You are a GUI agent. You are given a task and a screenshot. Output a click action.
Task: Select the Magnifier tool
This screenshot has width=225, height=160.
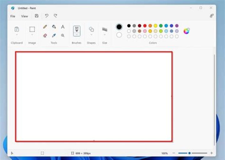pyautogui.click(x=63, y=35)
